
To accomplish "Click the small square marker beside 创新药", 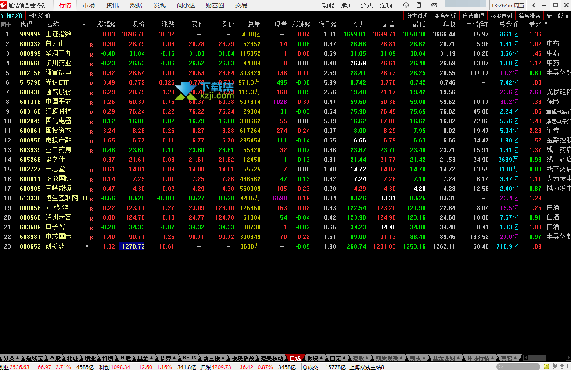I will [87, 246].
